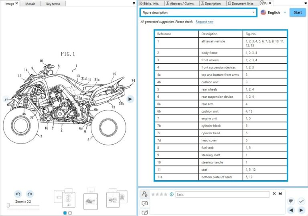Click the image zoom slider handle
Image resolution: width=308 pixels, height=216 pixels.
click(8, 206)
